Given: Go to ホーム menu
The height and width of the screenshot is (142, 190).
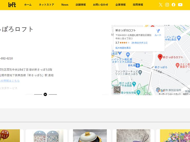Looking at the screenshot, I should (x=28, y=5).
